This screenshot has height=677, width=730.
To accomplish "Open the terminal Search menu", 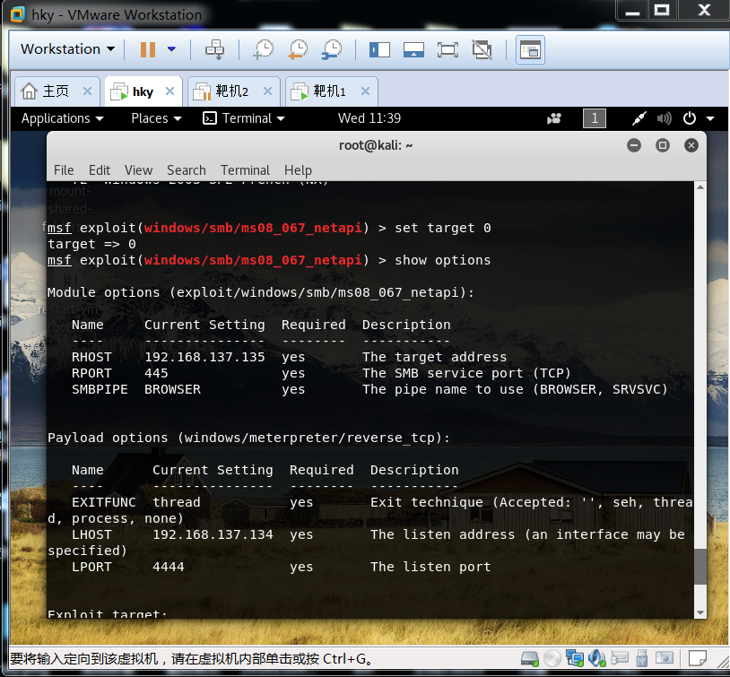I will coord(187,170).
